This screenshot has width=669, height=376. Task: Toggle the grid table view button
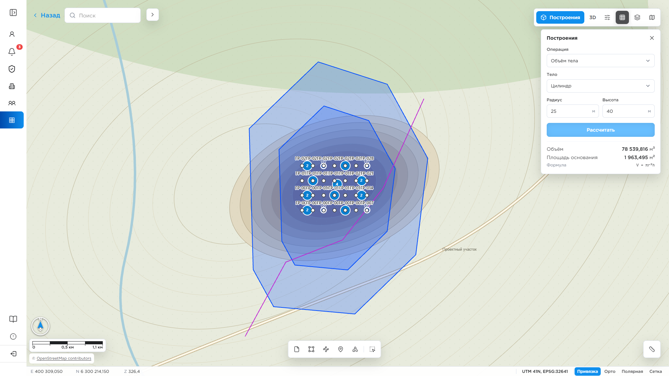622,17
